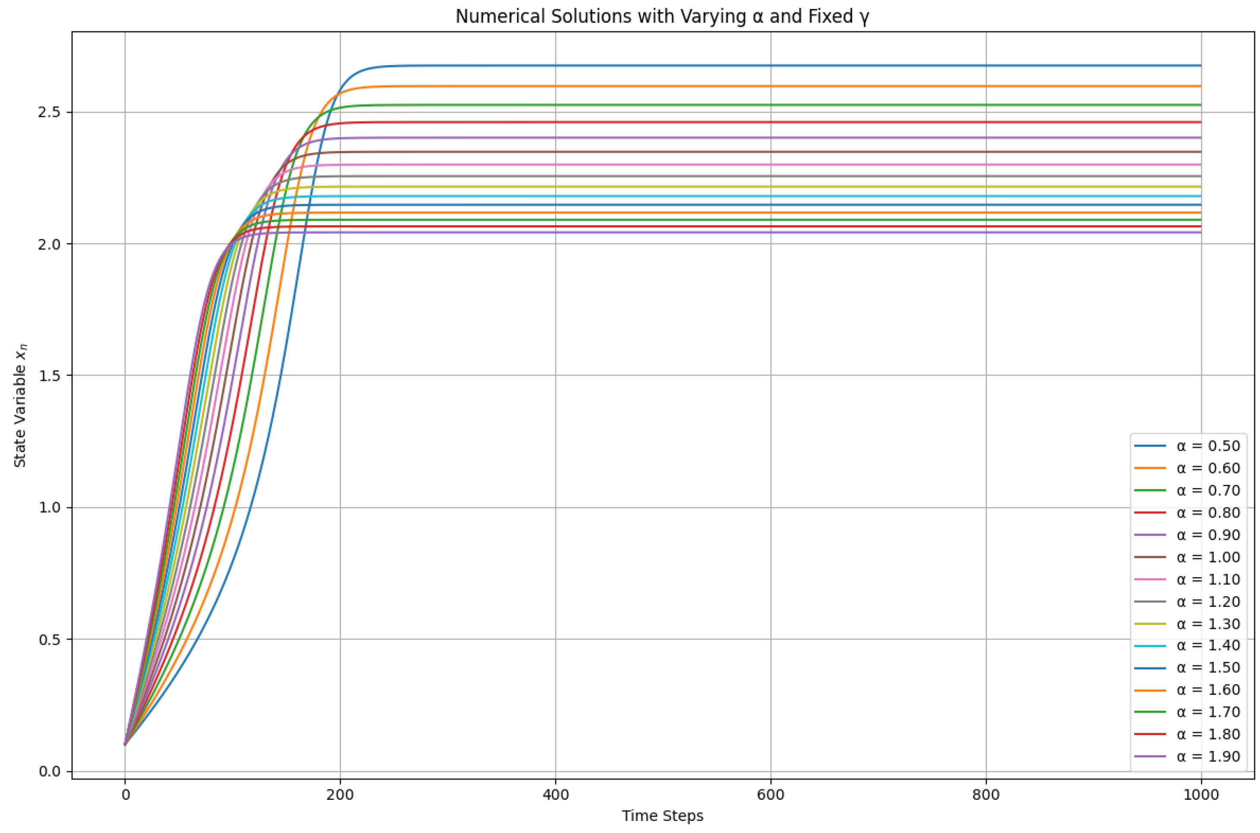This screenshot has width=1260, height=833.
Task: Click the chart title text
Action: (662, 16)
